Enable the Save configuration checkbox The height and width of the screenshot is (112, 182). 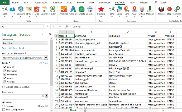[x=4, y=110]
